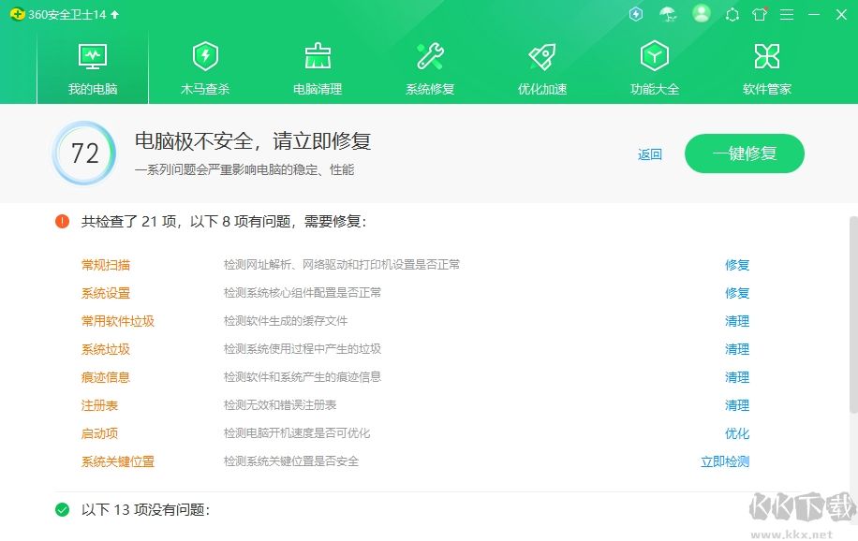Select the 启动项 item name
The height and width of the screenshot is (541, 858).
coord(99,433)
